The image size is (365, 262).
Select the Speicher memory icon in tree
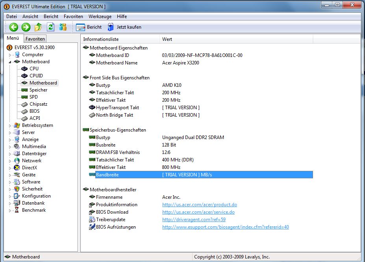(x=24, y=90)
